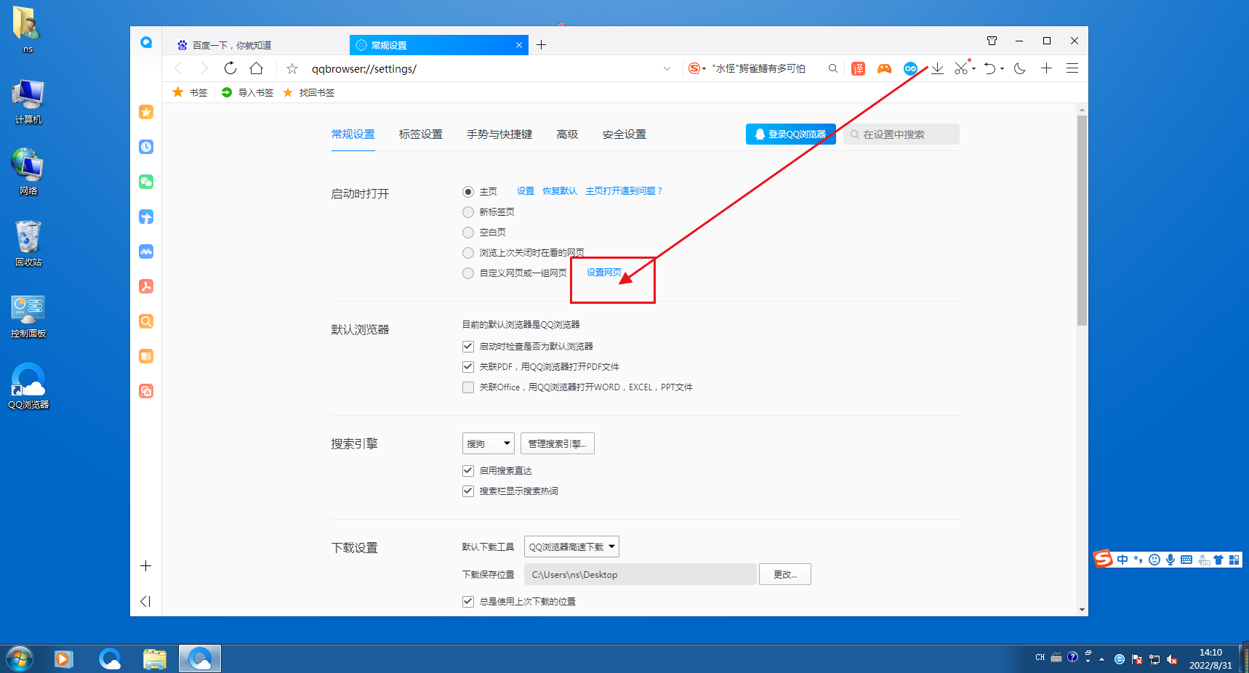Reload the page with the refresh icon

230,68
